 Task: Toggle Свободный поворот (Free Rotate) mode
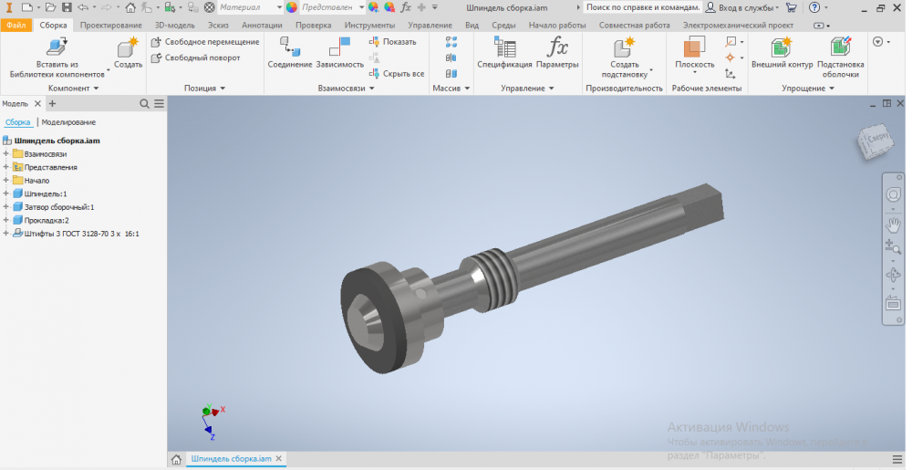[x=196, y=57]
